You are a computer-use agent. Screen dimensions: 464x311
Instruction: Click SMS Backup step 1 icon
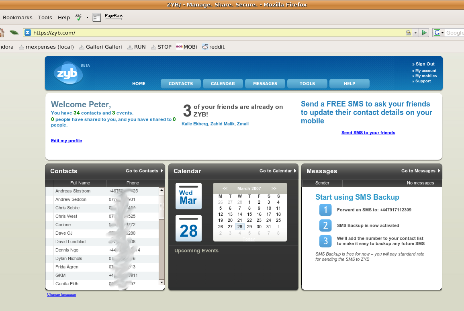pos(325,210)
